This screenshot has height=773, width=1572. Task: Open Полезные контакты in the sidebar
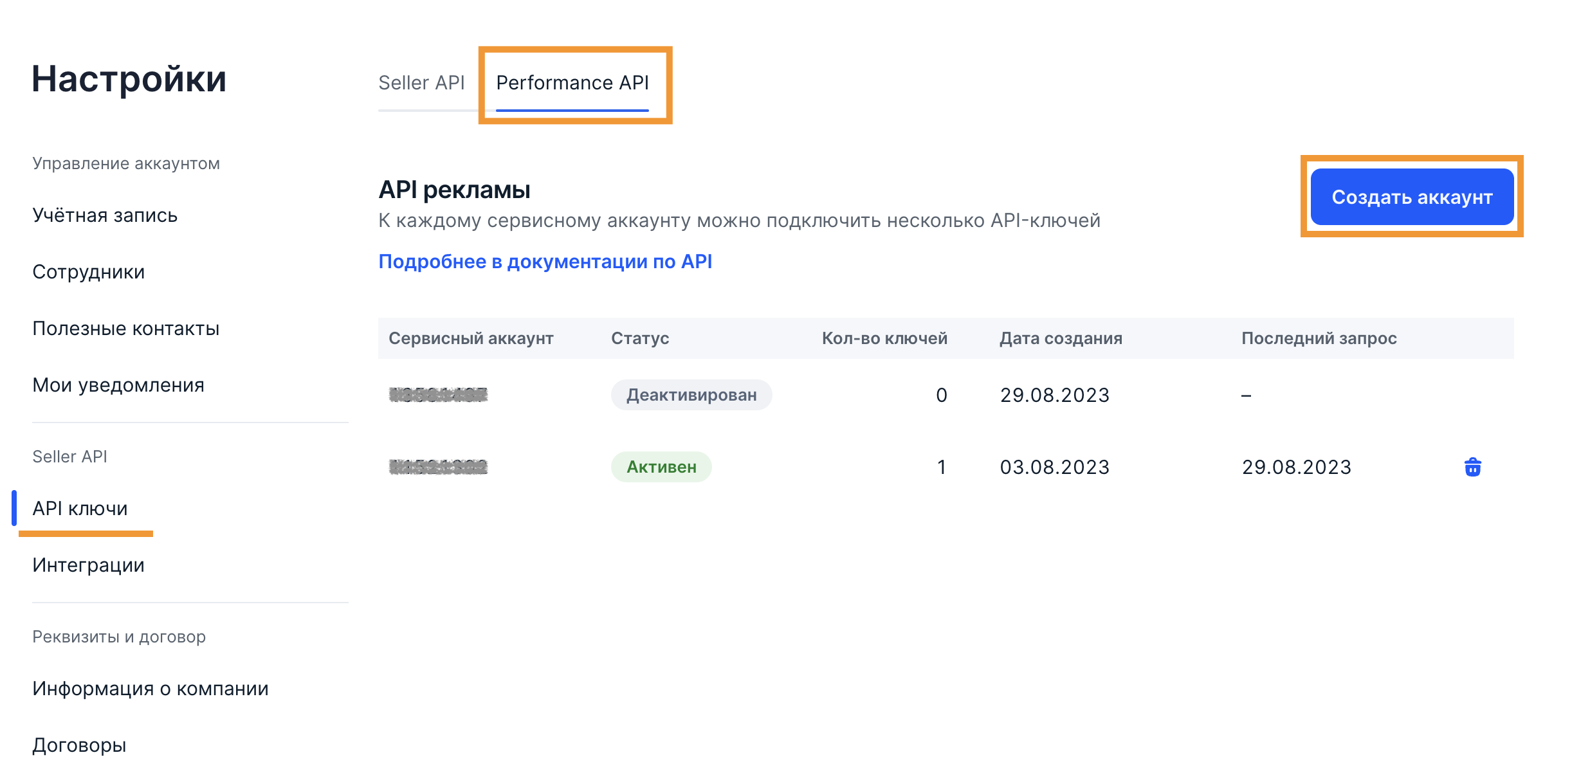pos(126,329)
